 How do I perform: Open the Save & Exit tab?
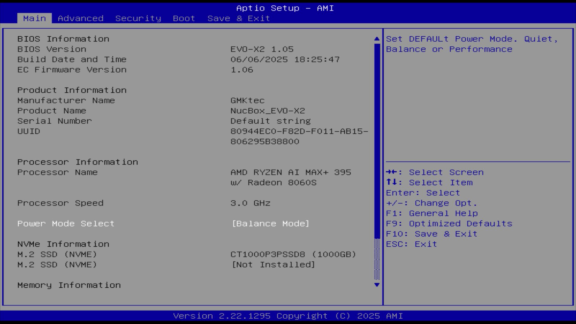238,18
